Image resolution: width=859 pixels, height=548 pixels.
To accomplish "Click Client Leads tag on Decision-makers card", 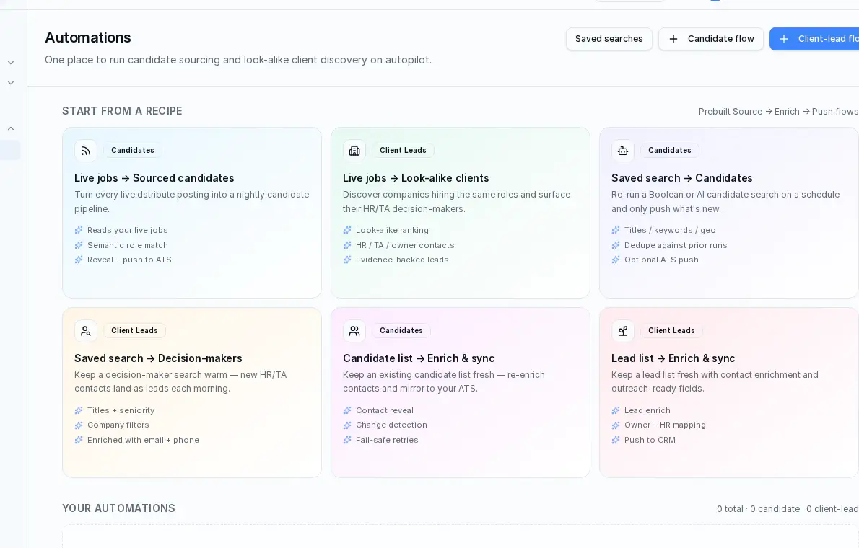I will [134, 331].
